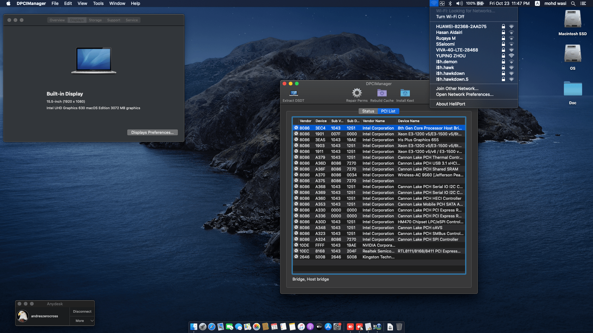Screen dimensions: 593x333
Task: Connect to VIVA-4G-LTE-28468 network
Action: pos(473,50)
